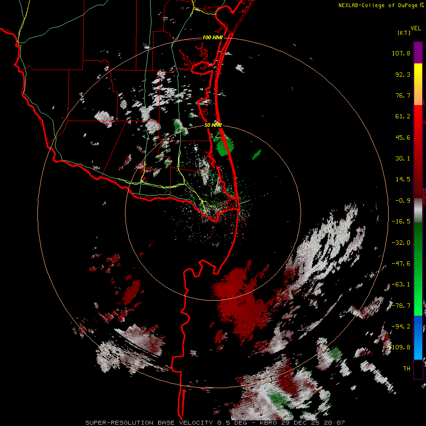Viewport: 426px width, 426px height.
Task: Select the 30.1 value on velocity scale
Action: coord(403,159)
